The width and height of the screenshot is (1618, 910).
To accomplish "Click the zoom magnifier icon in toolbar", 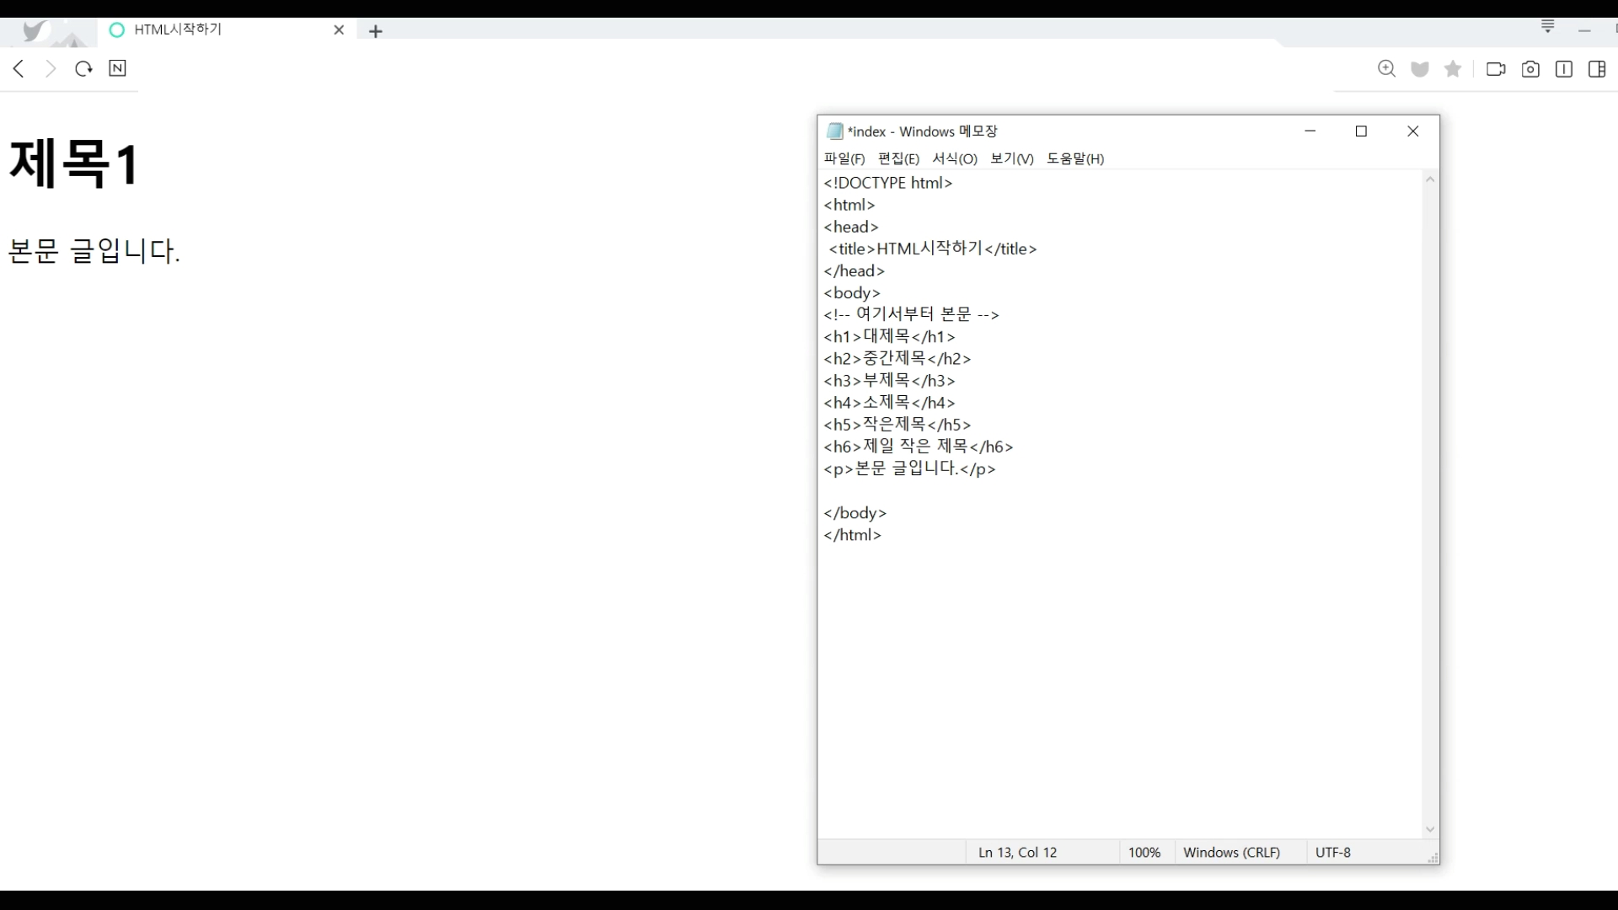I will 1386,69.
